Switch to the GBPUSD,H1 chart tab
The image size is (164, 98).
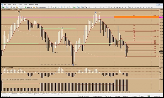click(x=30, y=94)
